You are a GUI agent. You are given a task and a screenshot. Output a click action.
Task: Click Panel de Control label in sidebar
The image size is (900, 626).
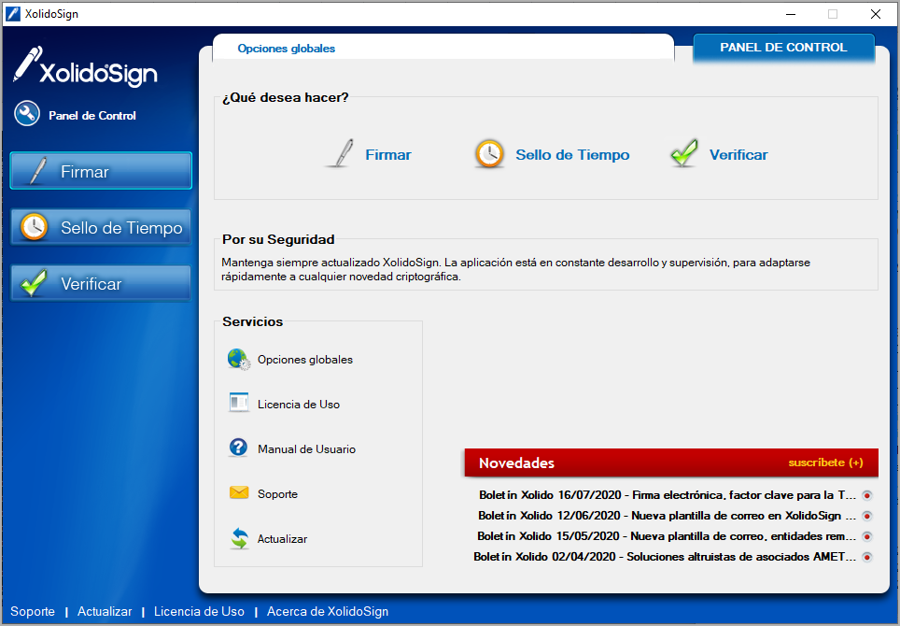click(92, 116)
